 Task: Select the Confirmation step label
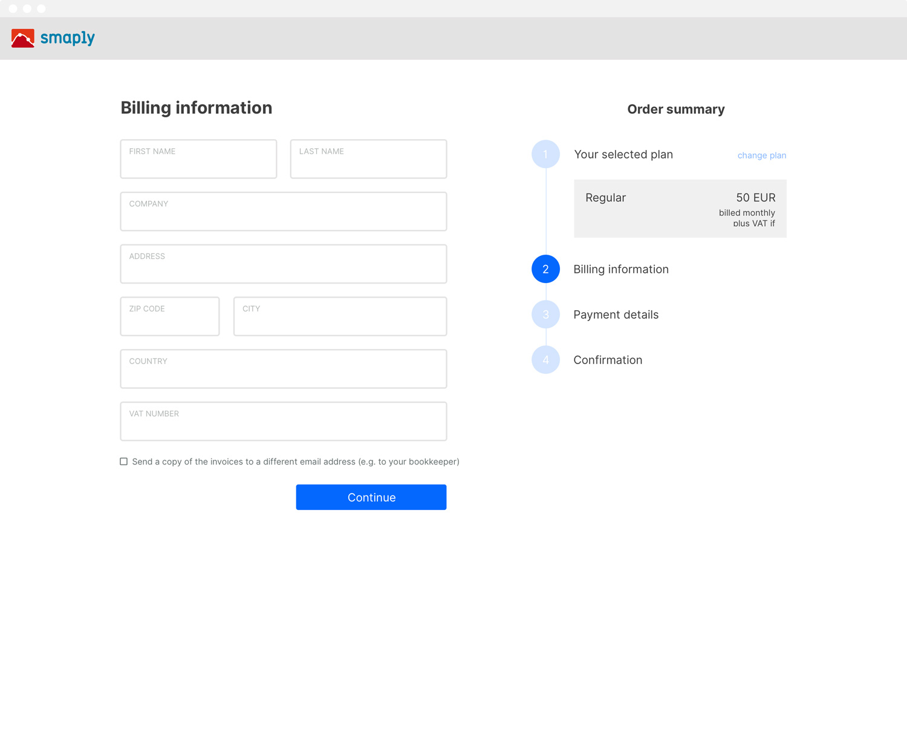608,360
